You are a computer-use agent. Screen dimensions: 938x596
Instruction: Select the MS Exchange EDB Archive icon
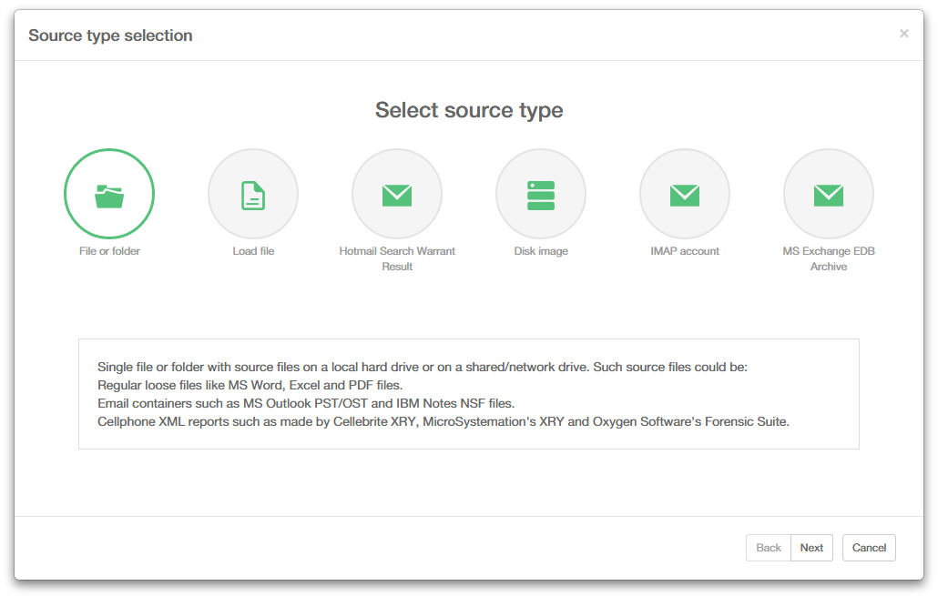click(829, 194)
